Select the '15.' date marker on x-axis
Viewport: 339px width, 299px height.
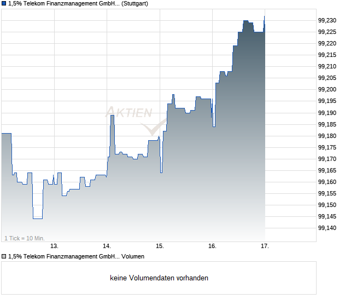160,246
